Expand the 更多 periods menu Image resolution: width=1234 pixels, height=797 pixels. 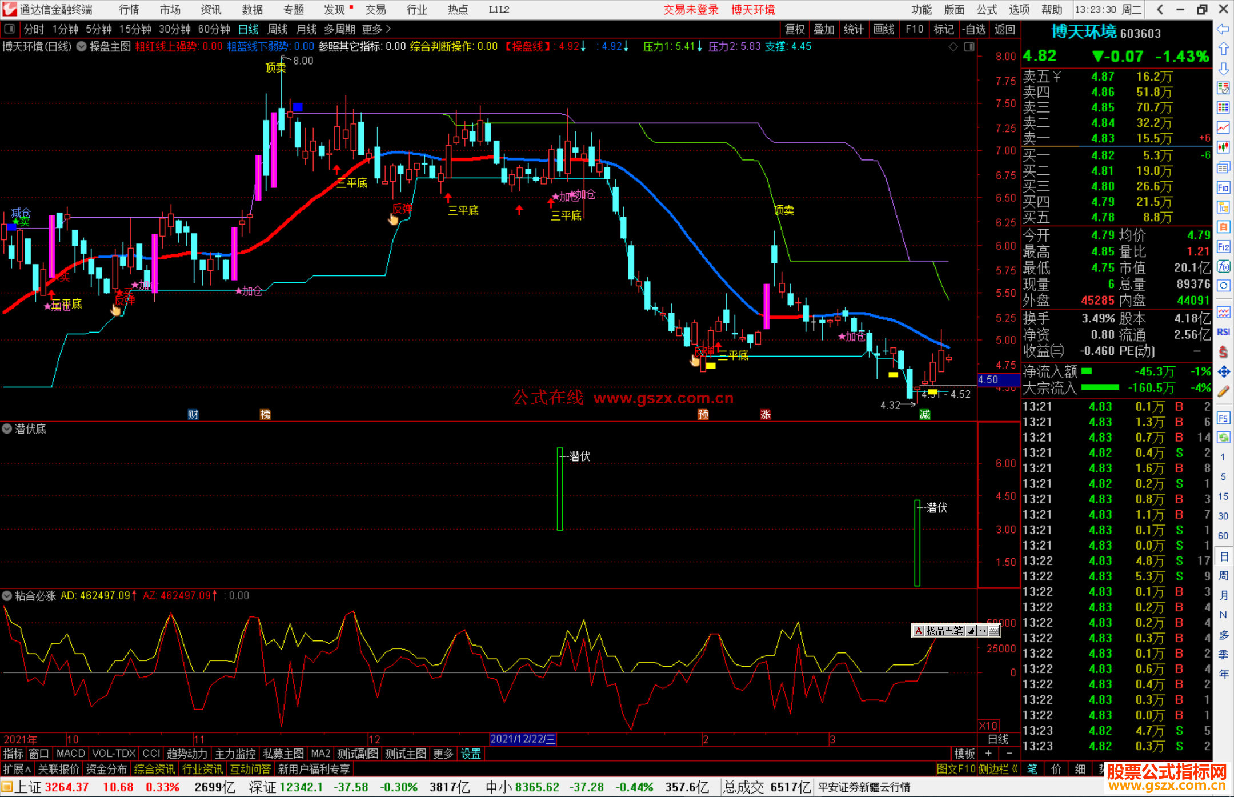377,29
